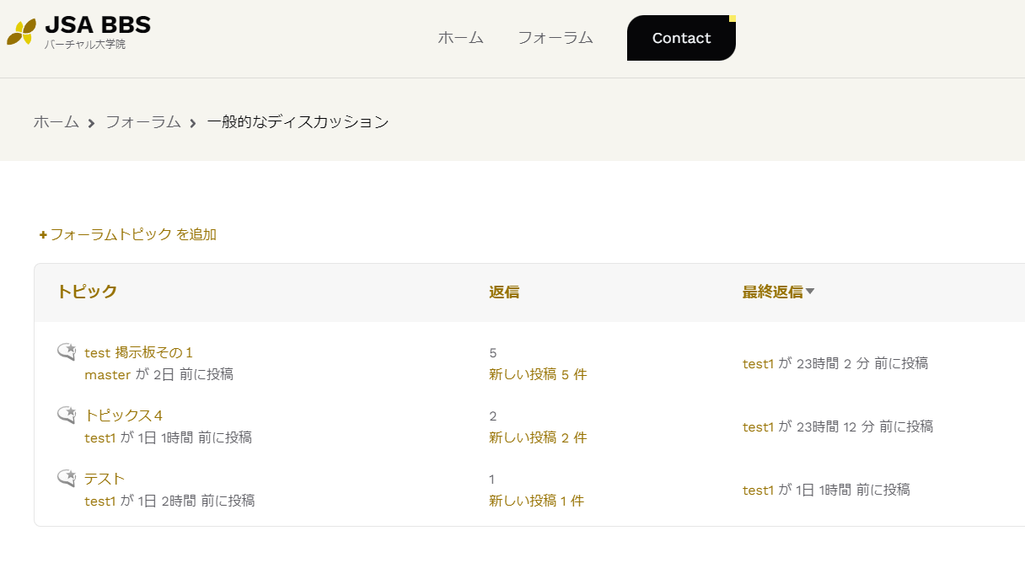Navigate via the フォーラム breadcrumb link

(x=143, y=121)
